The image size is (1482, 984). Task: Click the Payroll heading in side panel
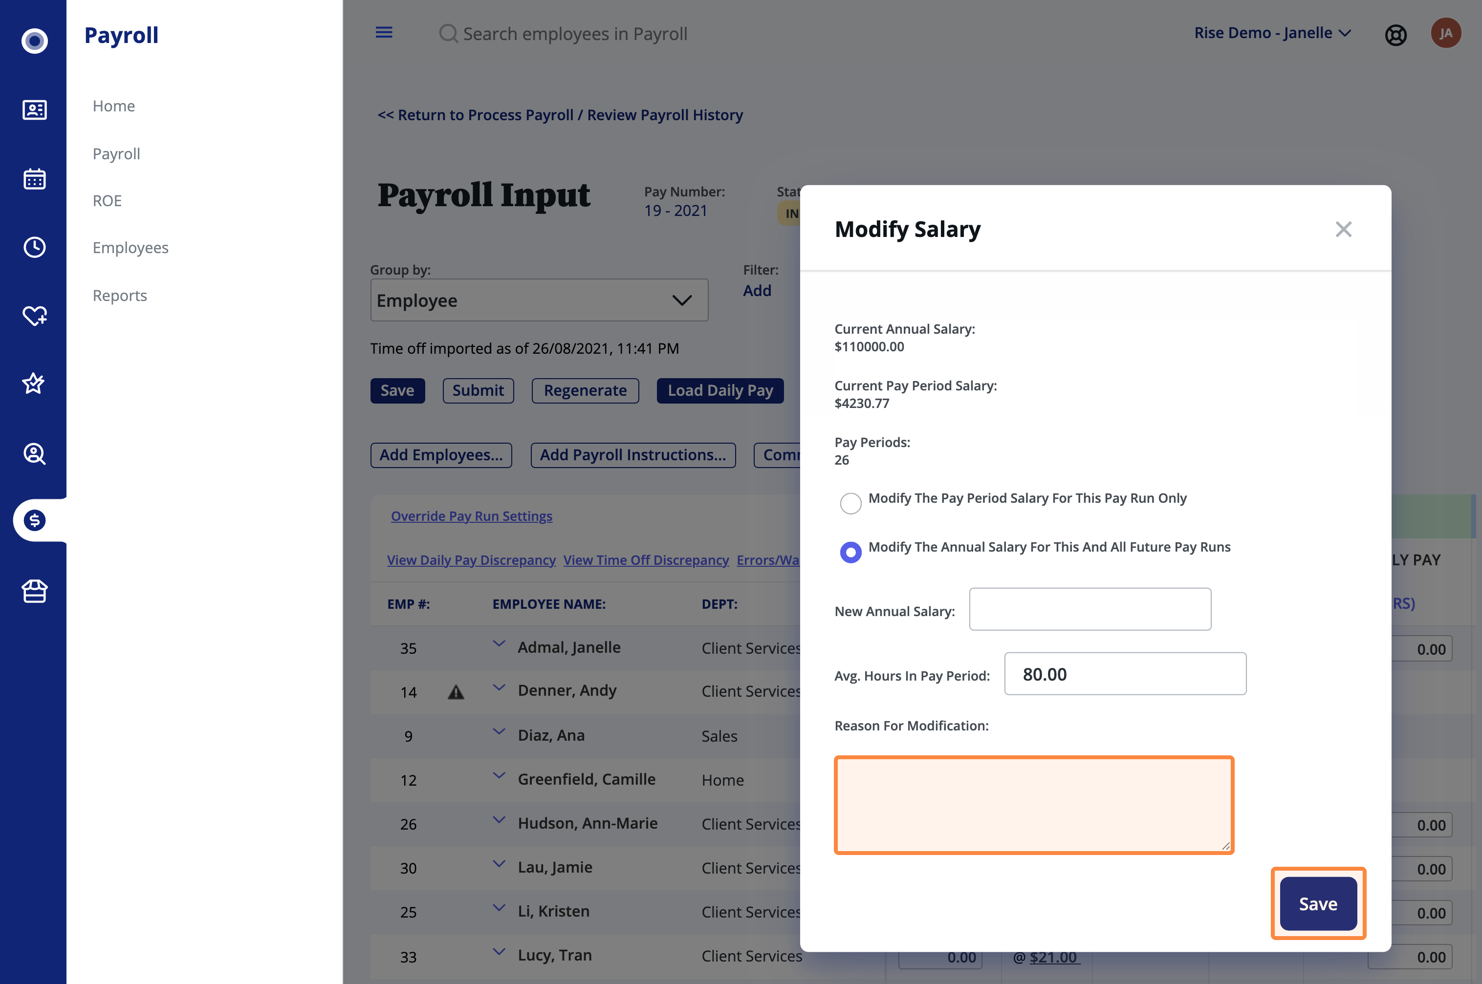coord(121,35)
